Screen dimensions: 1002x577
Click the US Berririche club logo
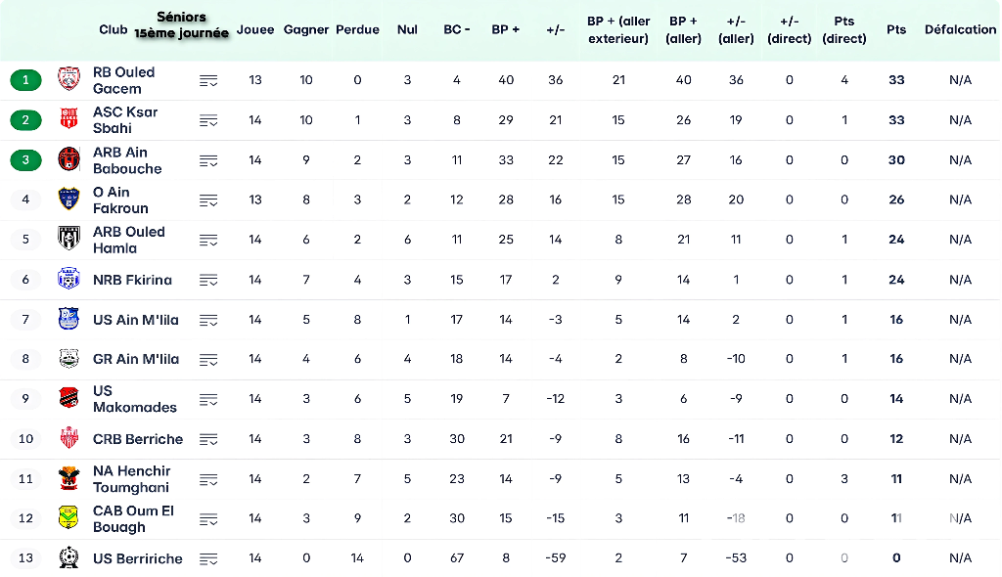[68, 558]
